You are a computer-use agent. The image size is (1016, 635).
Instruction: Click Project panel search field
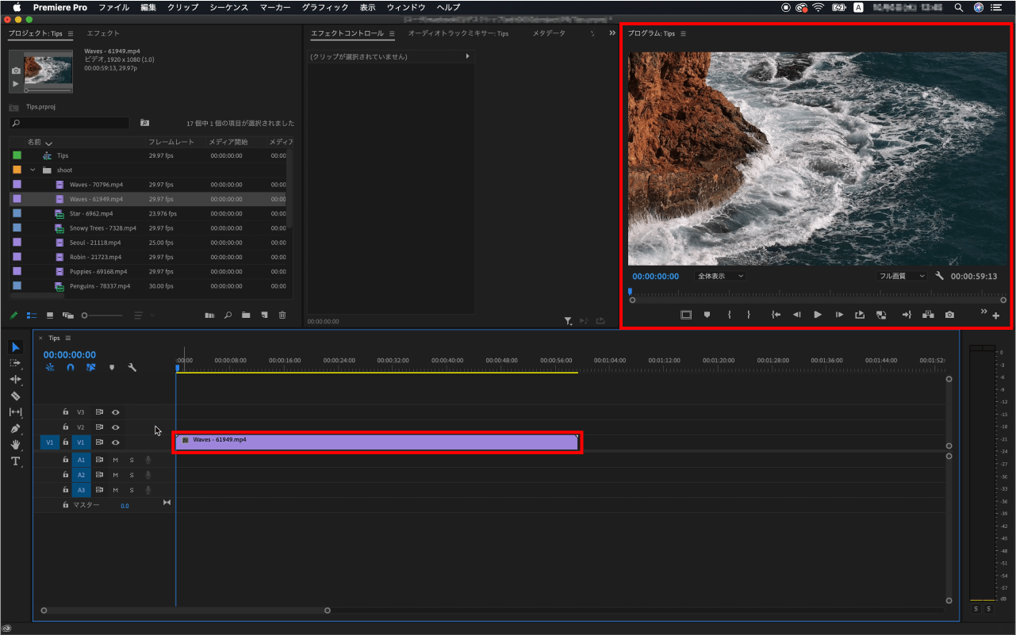69,124
